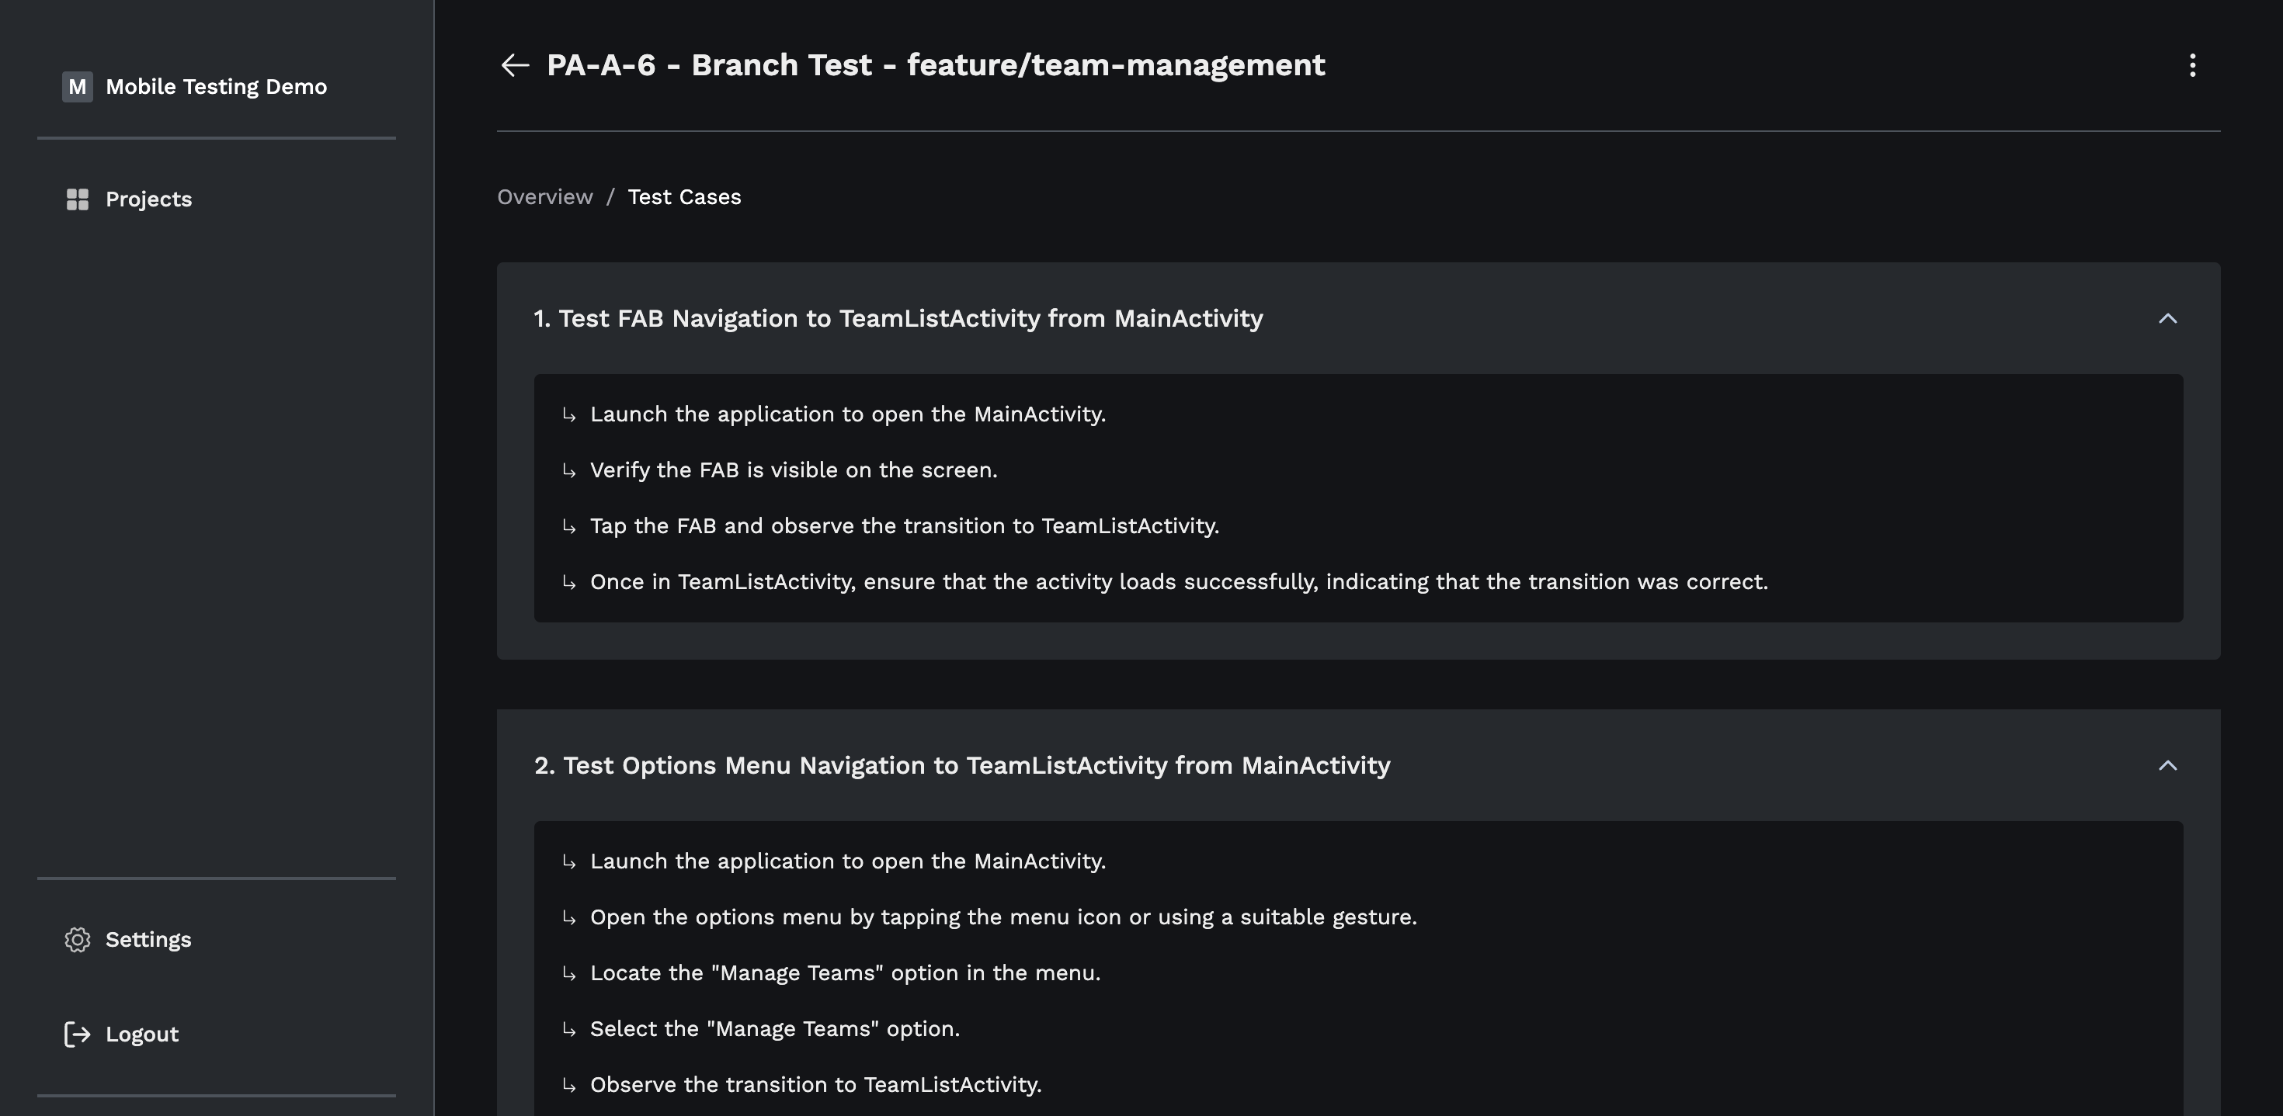Click the 'Test Options Menu Navigation' header title
The width and height of the screenshot is (2283, 1116).
coord(961,766)
